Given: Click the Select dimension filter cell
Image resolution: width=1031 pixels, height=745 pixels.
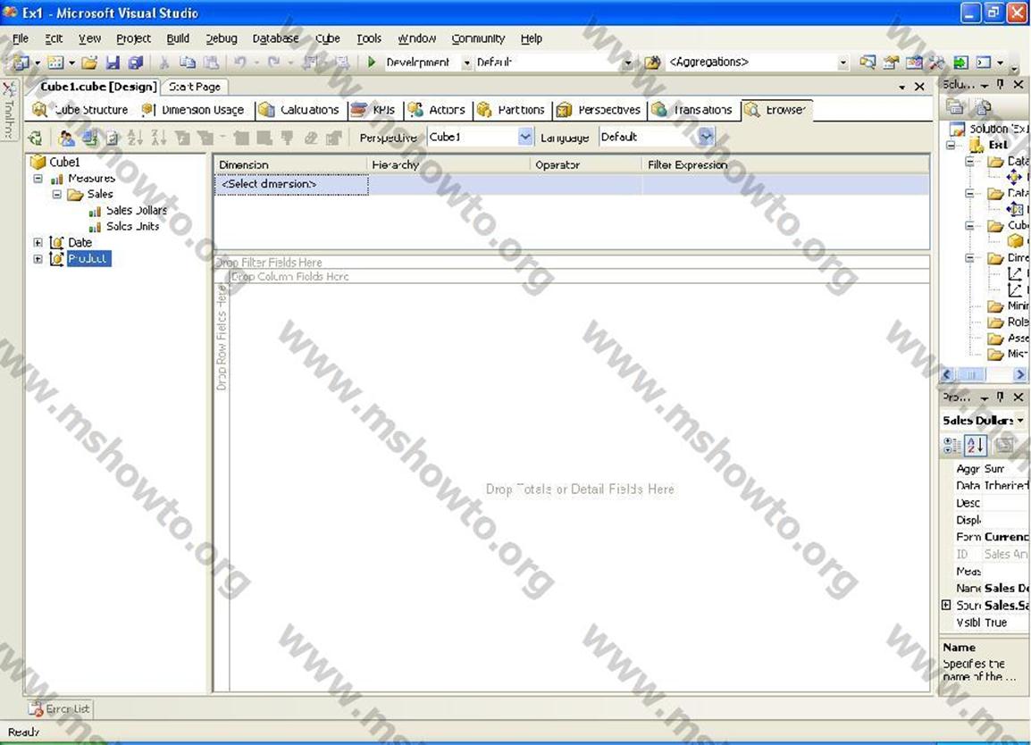Looking at the screenshot, I should [x=290, y=185].
